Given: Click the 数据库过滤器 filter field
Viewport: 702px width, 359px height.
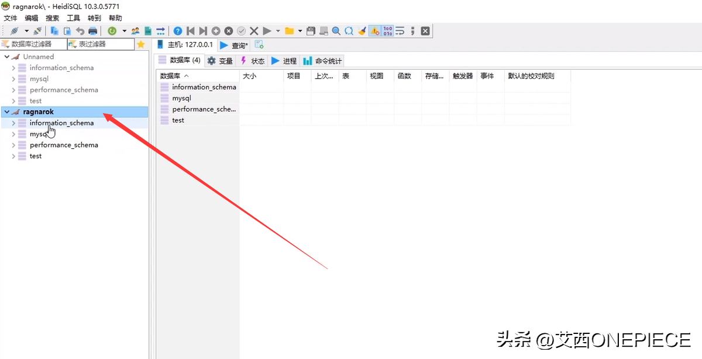Looking at the screenshot, I should 35,44.
